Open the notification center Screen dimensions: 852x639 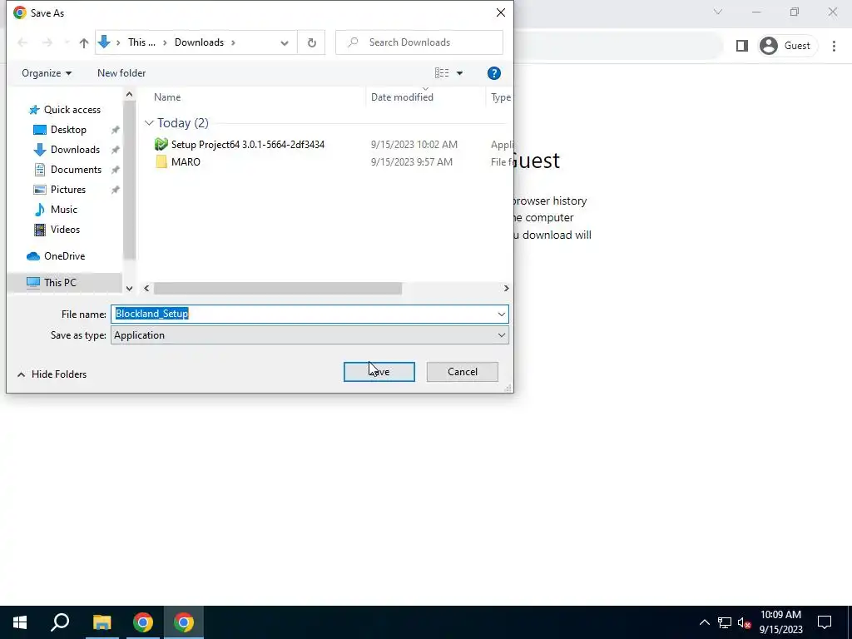[825, 622]
